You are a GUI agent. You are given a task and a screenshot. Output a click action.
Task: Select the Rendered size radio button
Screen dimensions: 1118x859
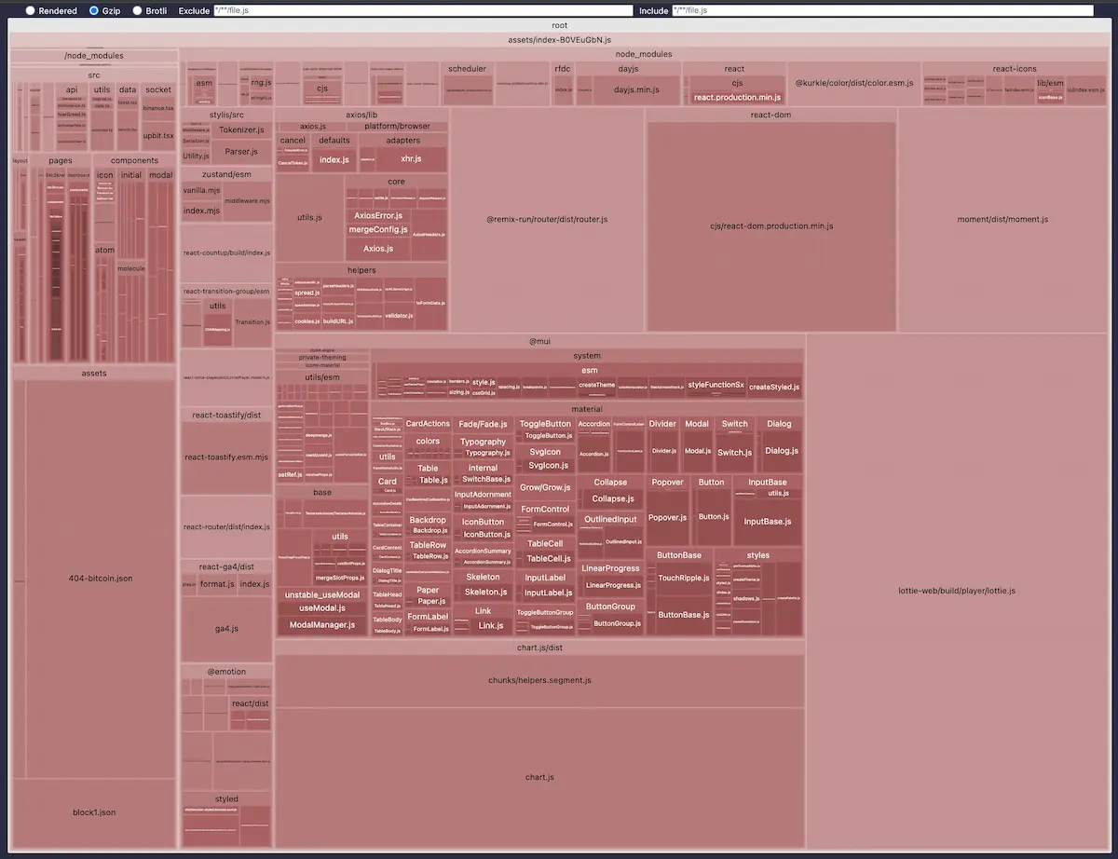[x=31, y=10]
